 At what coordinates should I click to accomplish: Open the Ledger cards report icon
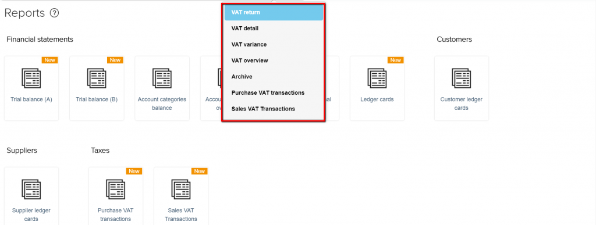click(x=377, y=78)
